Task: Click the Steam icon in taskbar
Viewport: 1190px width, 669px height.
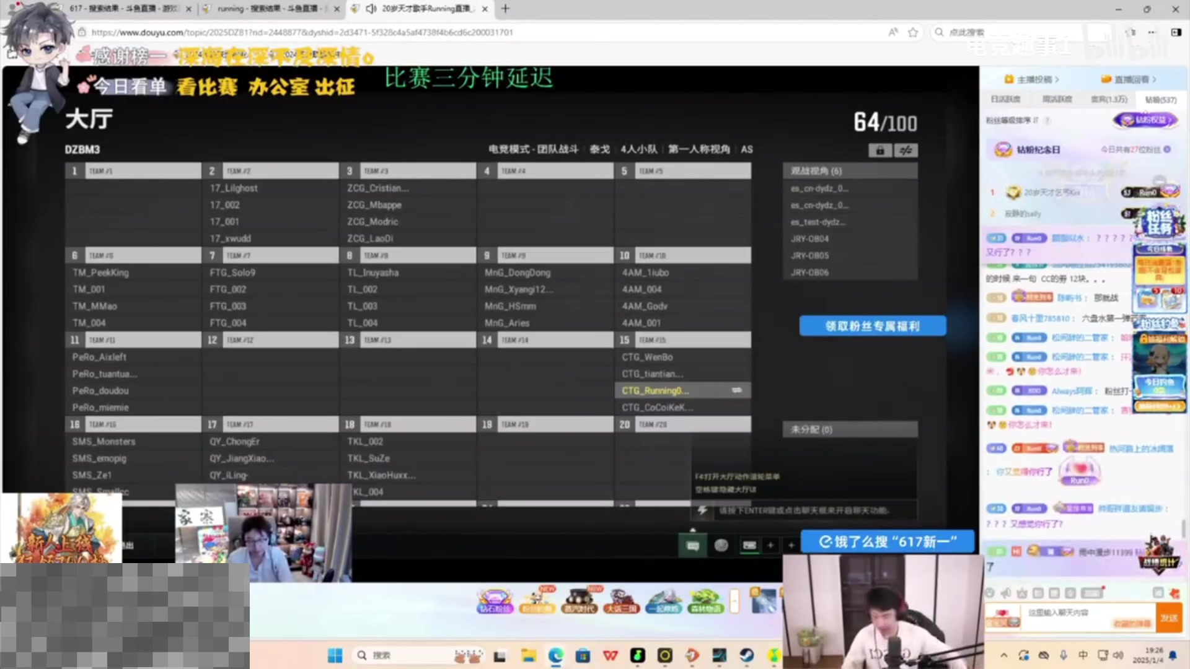Action: [x=746, y=654]
